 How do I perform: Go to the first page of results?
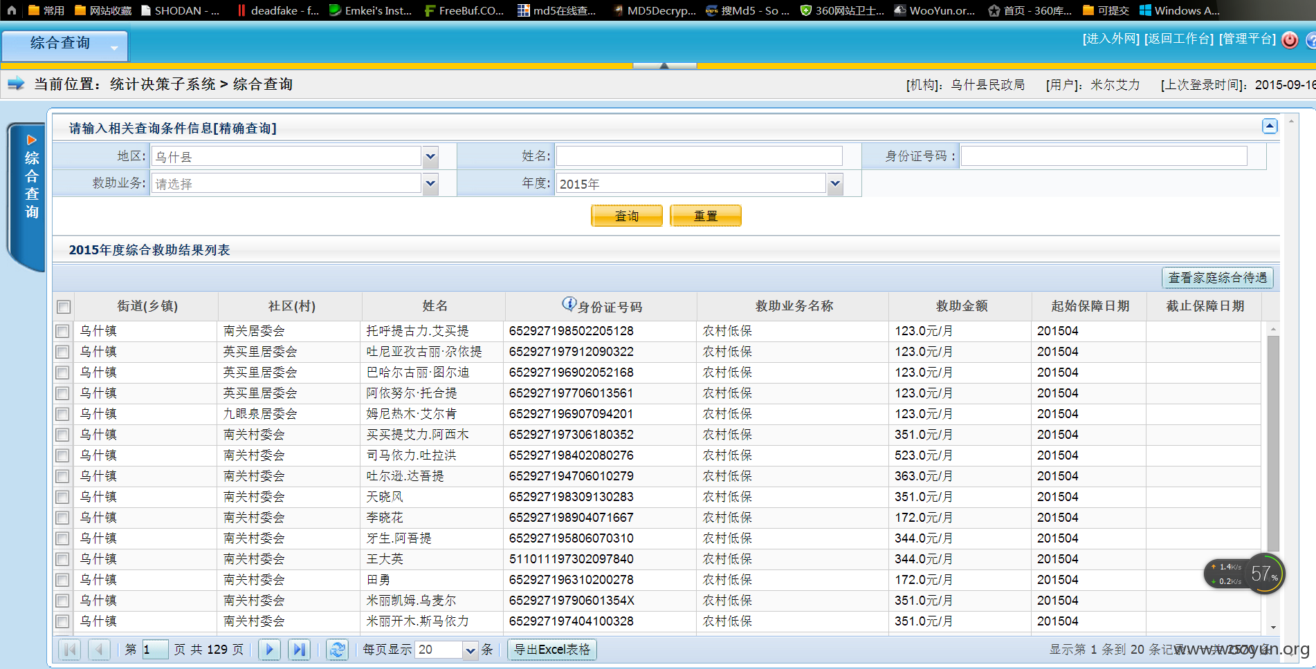click(70, 650)
